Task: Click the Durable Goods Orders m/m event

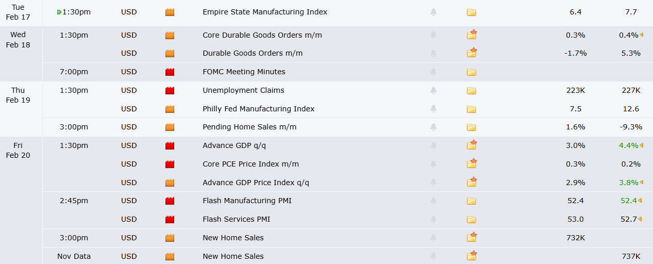Action: click(x=253, y=53)
